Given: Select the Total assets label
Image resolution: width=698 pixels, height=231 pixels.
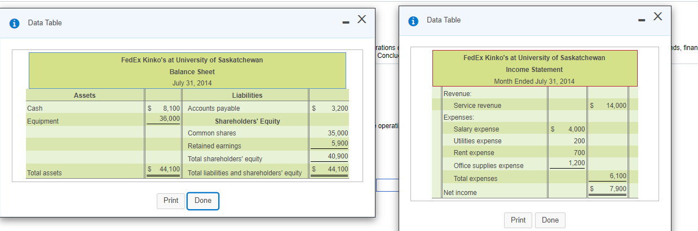Looking at the screenshot, I should (45, 173).
